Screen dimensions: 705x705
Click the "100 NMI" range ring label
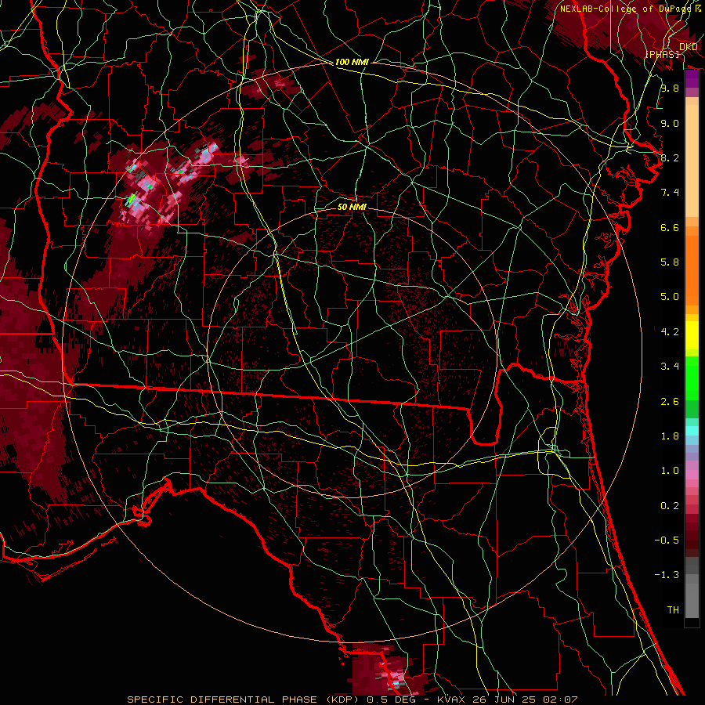coord(352,62)
